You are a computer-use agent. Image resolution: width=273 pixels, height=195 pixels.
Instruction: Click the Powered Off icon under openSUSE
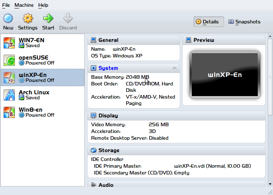[x=21, y=63]
